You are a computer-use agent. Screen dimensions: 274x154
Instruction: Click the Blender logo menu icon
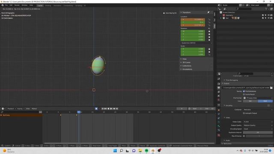pos(3,6)
